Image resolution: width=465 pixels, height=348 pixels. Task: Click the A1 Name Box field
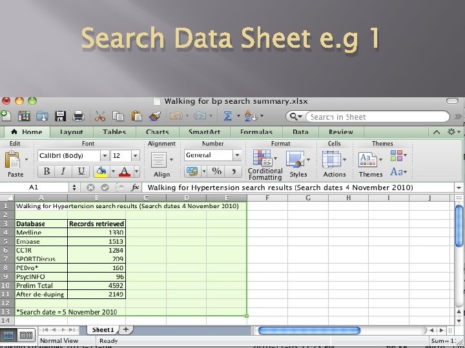(x=34, y=188)
